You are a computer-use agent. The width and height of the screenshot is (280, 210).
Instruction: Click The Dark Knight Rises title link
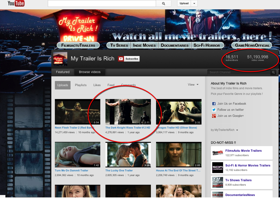point(128,128)
